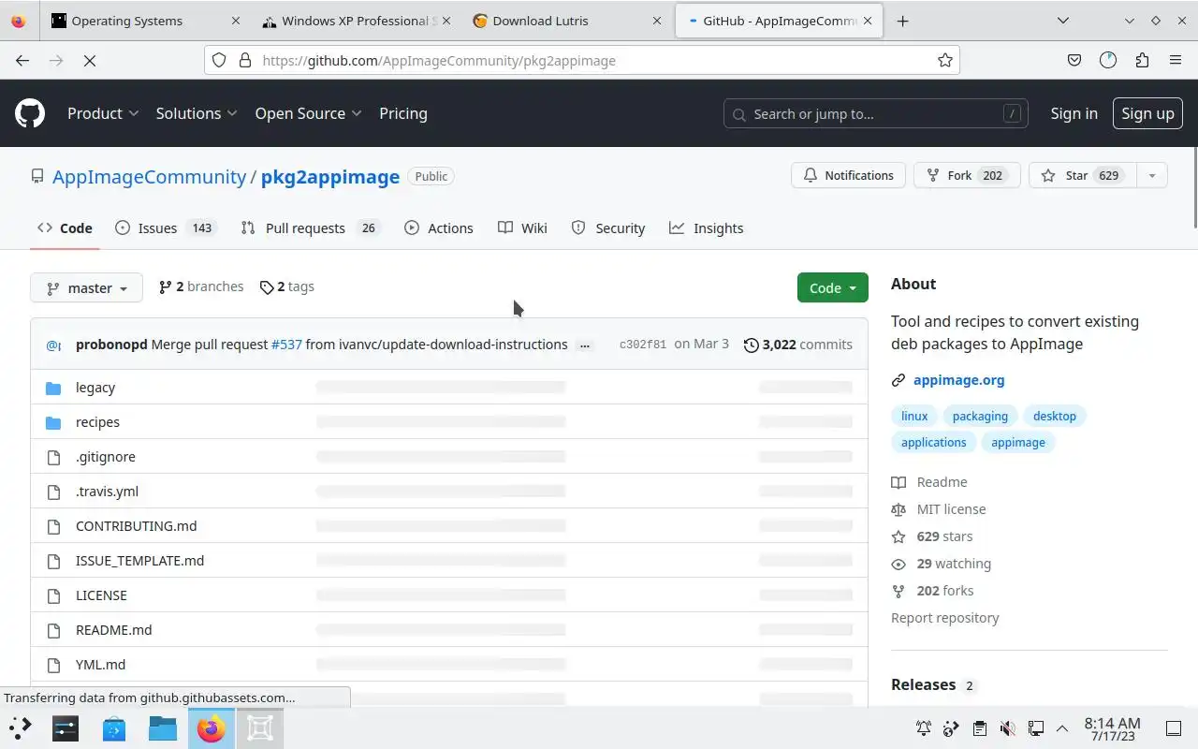Click the linux topic tag
The width and height of the screenshot is (1198, 749).
click(914, 416)
